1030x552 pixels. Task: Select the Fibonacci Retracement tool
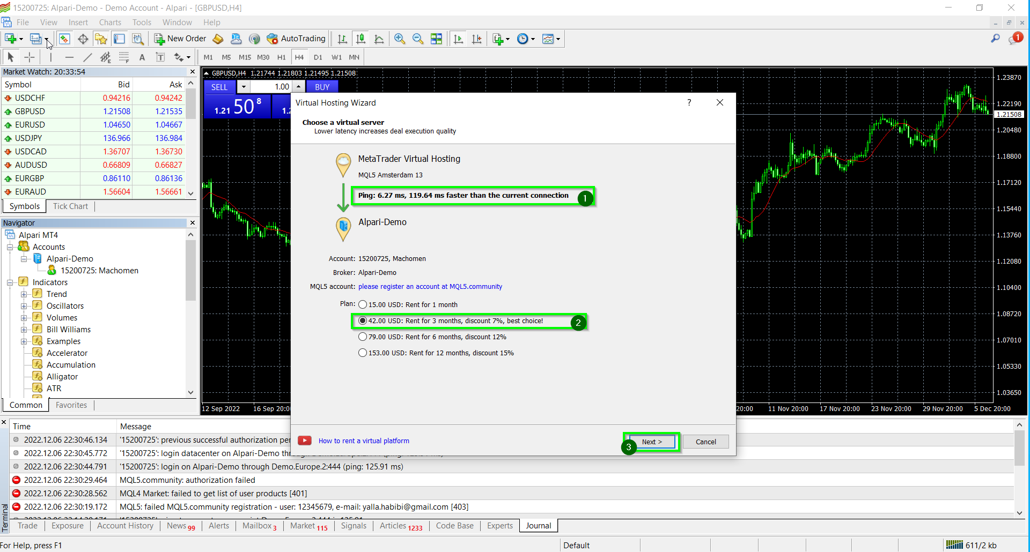(124, 57)
